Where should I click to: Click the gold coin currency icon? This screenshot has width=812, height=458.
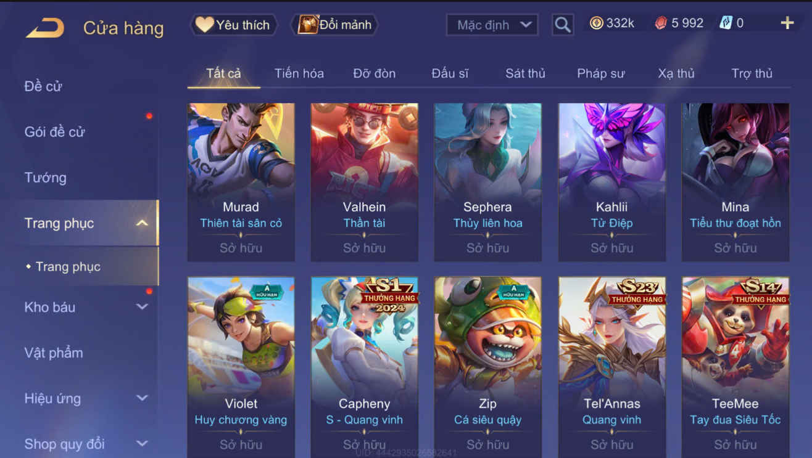[x=596, y=23]
